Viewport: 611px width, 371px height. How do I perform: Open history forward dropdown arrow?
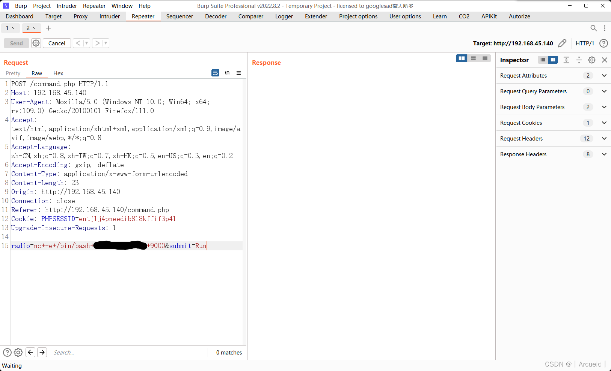(x=106, y=43)
